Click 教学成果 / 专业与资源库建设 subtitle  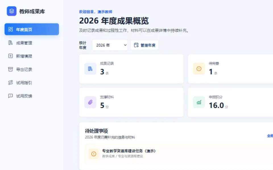coord(123,156)
